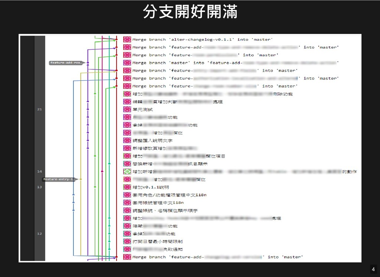The width and height of the screenshot is (380, 277).
Task: Click avatar beside 替換新增 訊息顯示 commit
Action: [127, 164]
